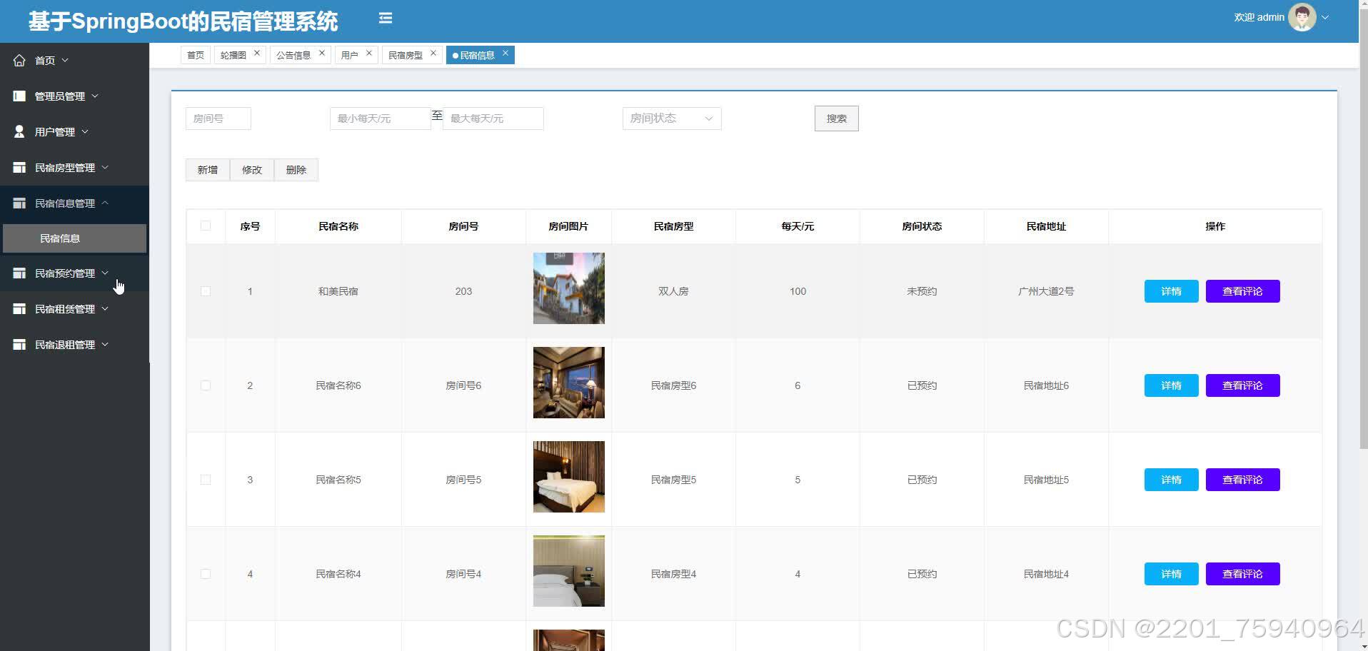Click the icon beside 管理员管理
The height and width of the screenshot is (651, 1368).
click(x=19, y=96)
